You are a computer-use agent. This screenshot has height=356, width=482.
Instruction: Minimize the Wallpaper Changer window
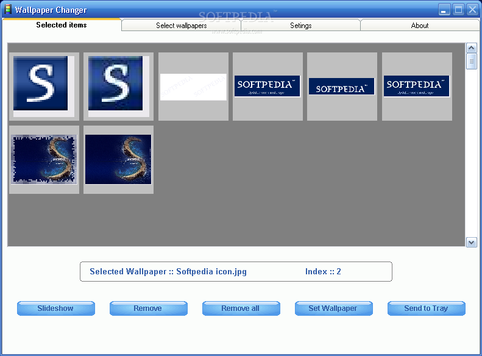pyautogui.click(x=444, y=10)
